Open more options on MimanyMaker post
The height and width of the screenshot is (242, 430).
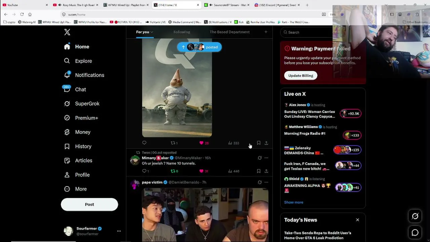click(x=266, y=158)
